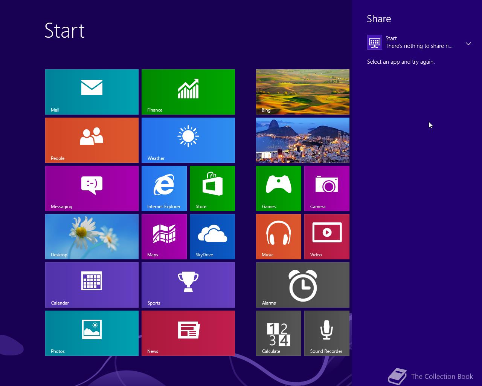
Task: Click "Select an app and try again." message
Action: click(401, 62)
